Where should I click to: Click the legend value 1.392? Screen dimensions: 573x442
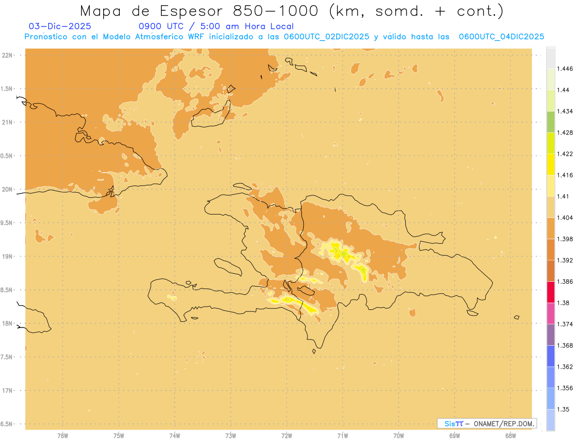coord(565,260)
